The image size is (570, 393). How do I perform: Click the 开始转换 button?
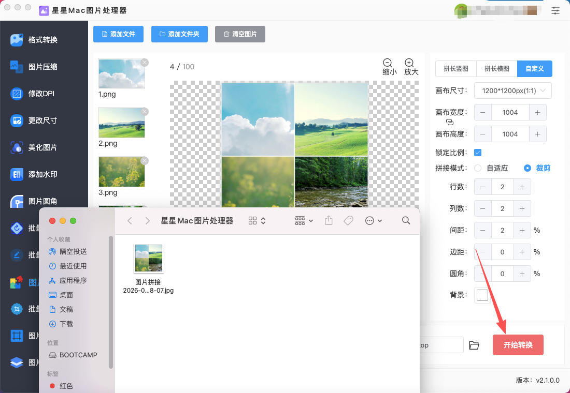pyautogui.click(x=518, y=345)
